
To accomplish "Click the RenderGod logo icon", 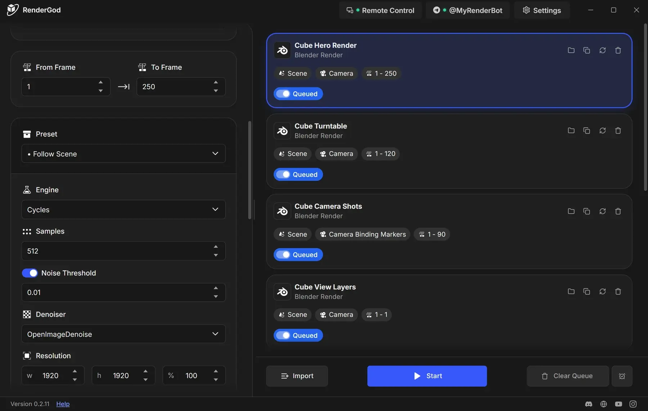I will point(13,10).
